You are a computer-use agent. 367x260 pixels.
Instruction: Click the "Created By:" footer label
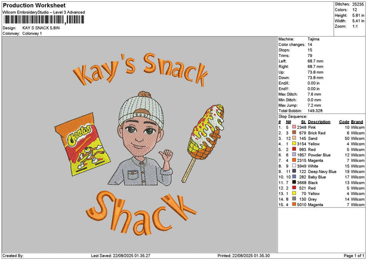pyautogui.click(x=13, y=256)
